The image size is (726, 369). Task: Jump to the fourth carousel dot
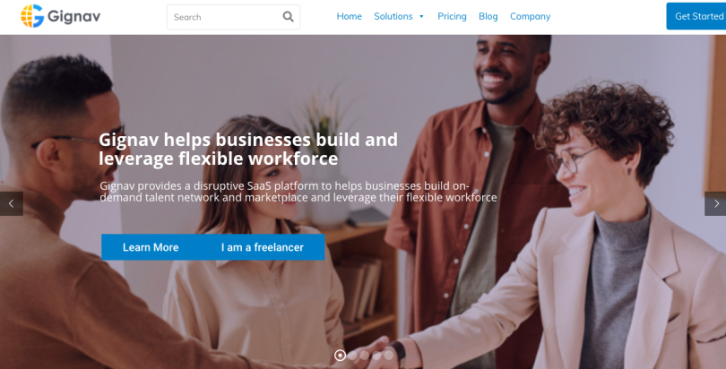[x=376, y=356]
